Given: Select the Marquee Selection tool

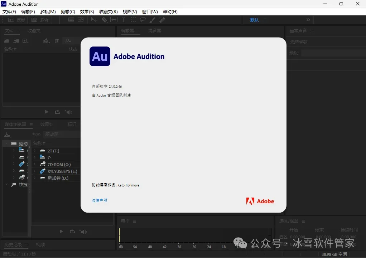Looking at the screenshot, I should [x=133, y=20].
